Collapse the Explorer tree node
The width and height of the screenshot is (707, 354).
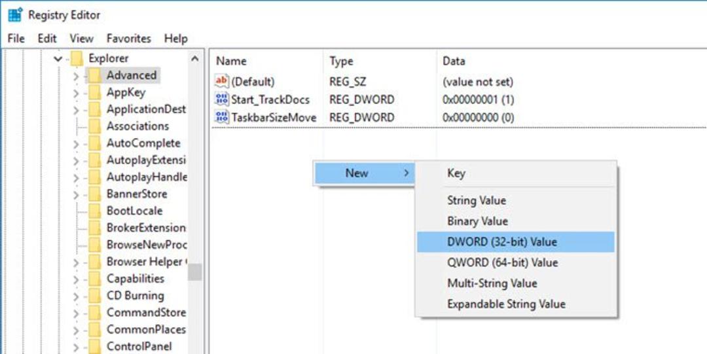(58, 59)
